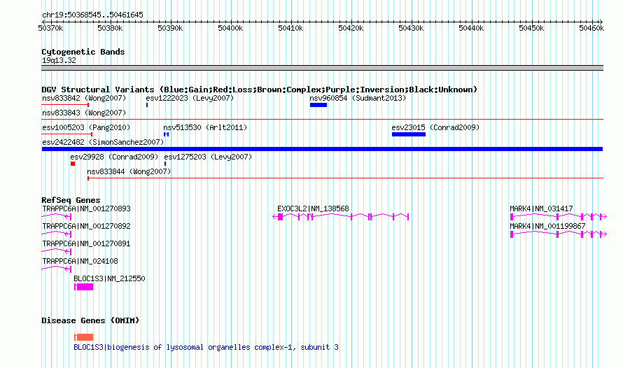Click the 50400k ruler position
623x368 pixels.
click(230, 28)
